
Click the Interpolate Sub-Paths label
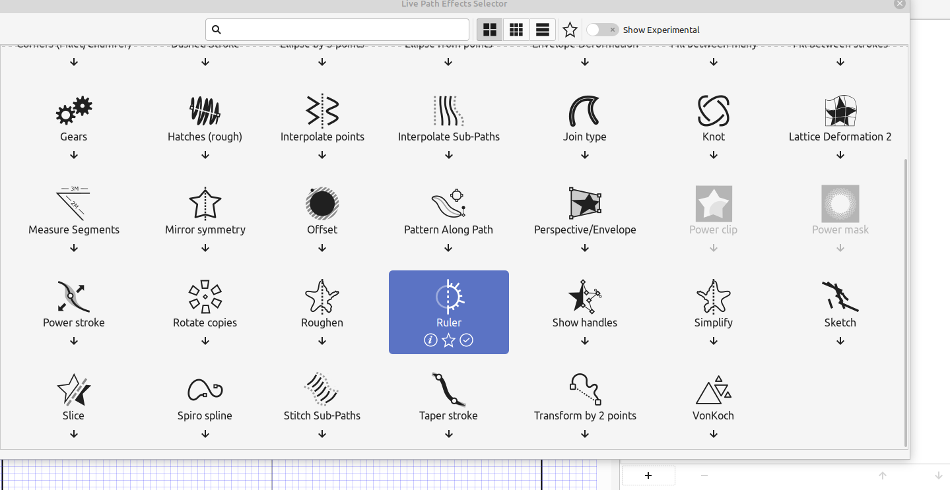click(449, 137)
